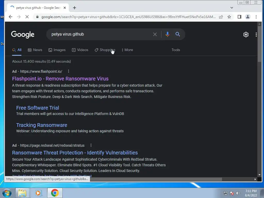
Task: Open a new browser tab
Action: point(75,8)
